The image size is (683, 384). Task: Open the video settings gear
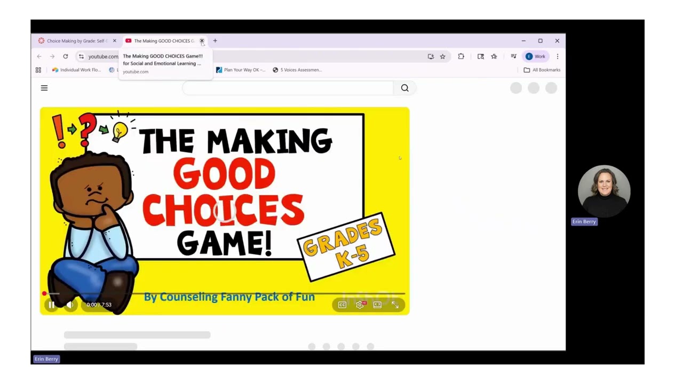click(x=360, y=305)
